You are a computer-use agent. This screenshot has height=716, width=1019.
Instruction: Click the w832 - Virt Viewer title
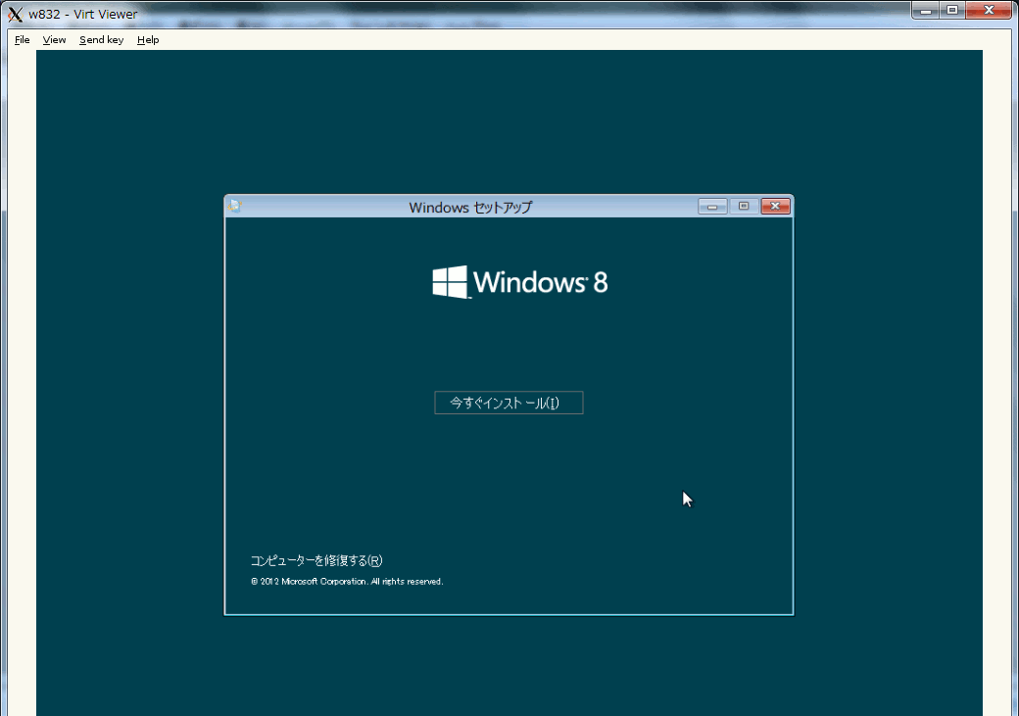coord(83,14)
